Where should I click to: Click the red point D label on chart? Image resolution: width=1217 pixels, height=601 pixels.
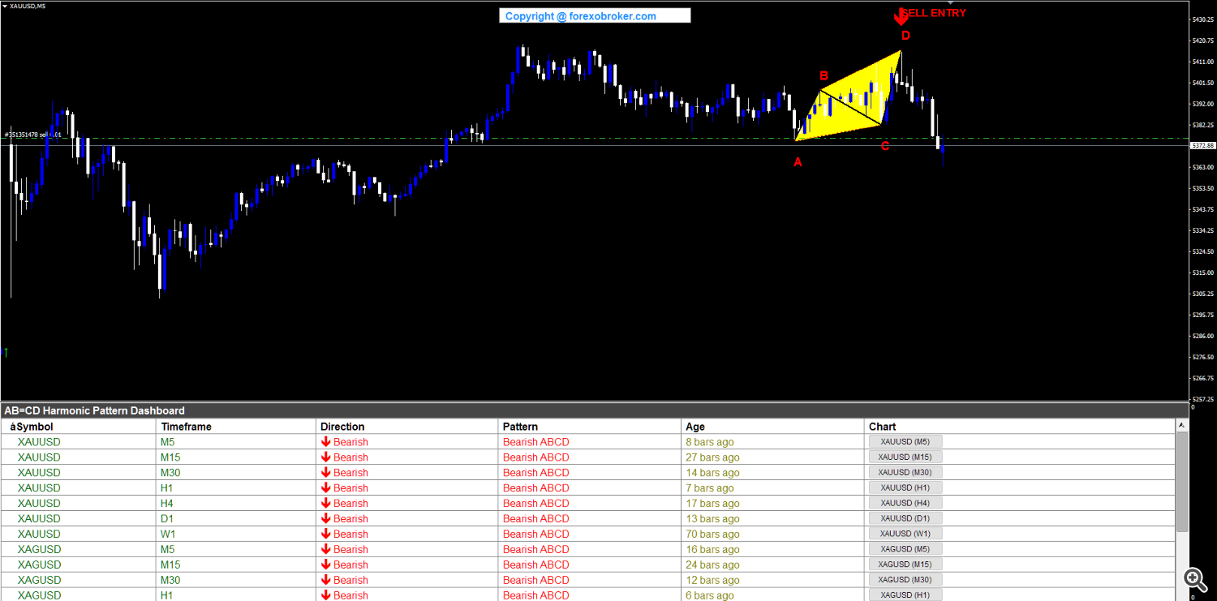point(905,36)
